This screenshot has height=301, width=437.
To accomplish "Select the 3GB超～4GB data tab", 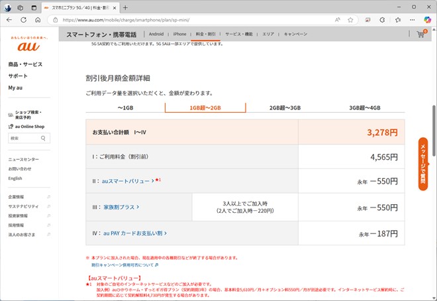I will (365, 107).
